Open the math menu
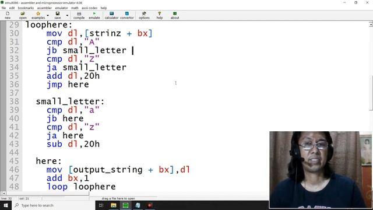This screenshot has height=210, width=373. pyautogui.click(x=75, y=8)
